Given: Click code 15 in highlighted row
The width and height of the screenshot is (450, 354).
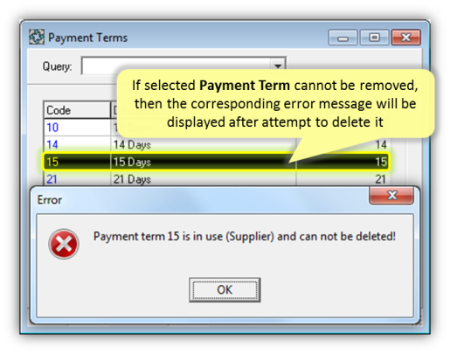Looking at the screenshot, I should (52, 162).
